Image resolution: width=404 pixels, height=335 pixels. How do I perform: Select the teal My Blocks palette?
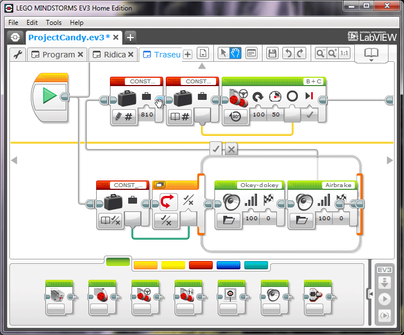[256, 265]
